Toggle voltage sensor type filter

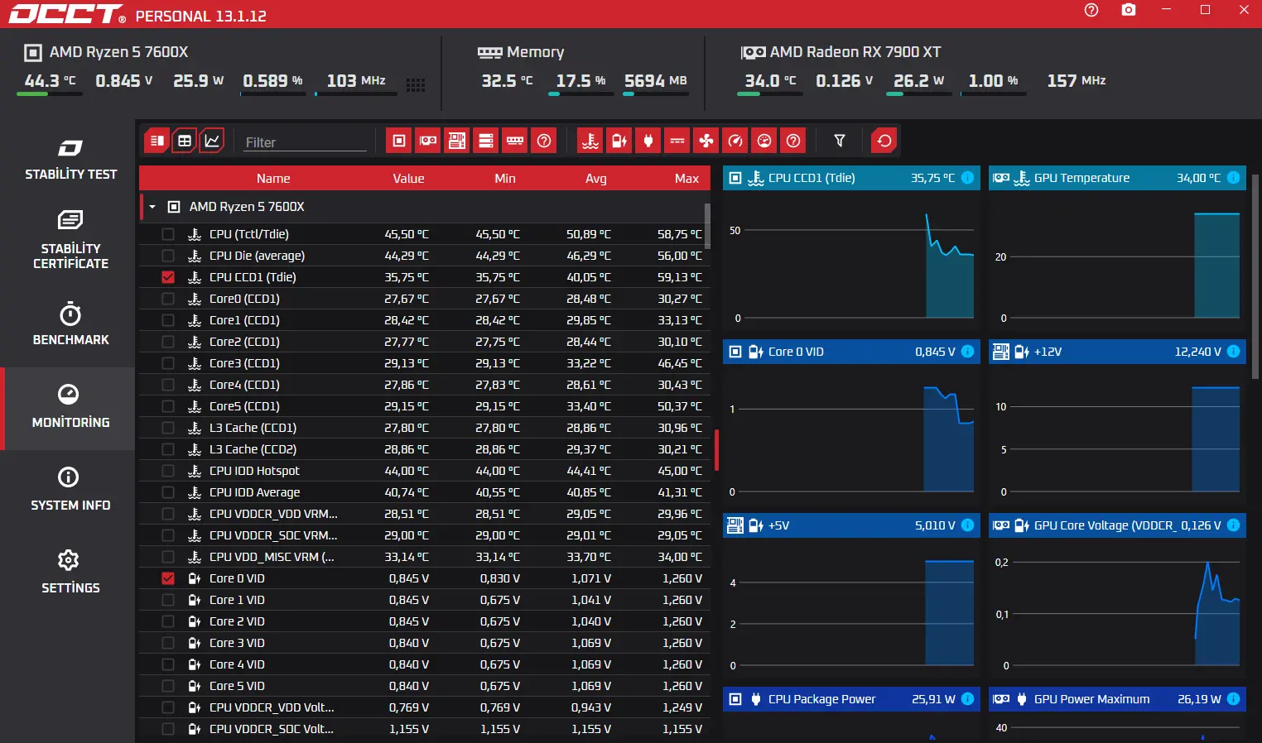pyautogui.click(x=619, y=141)
